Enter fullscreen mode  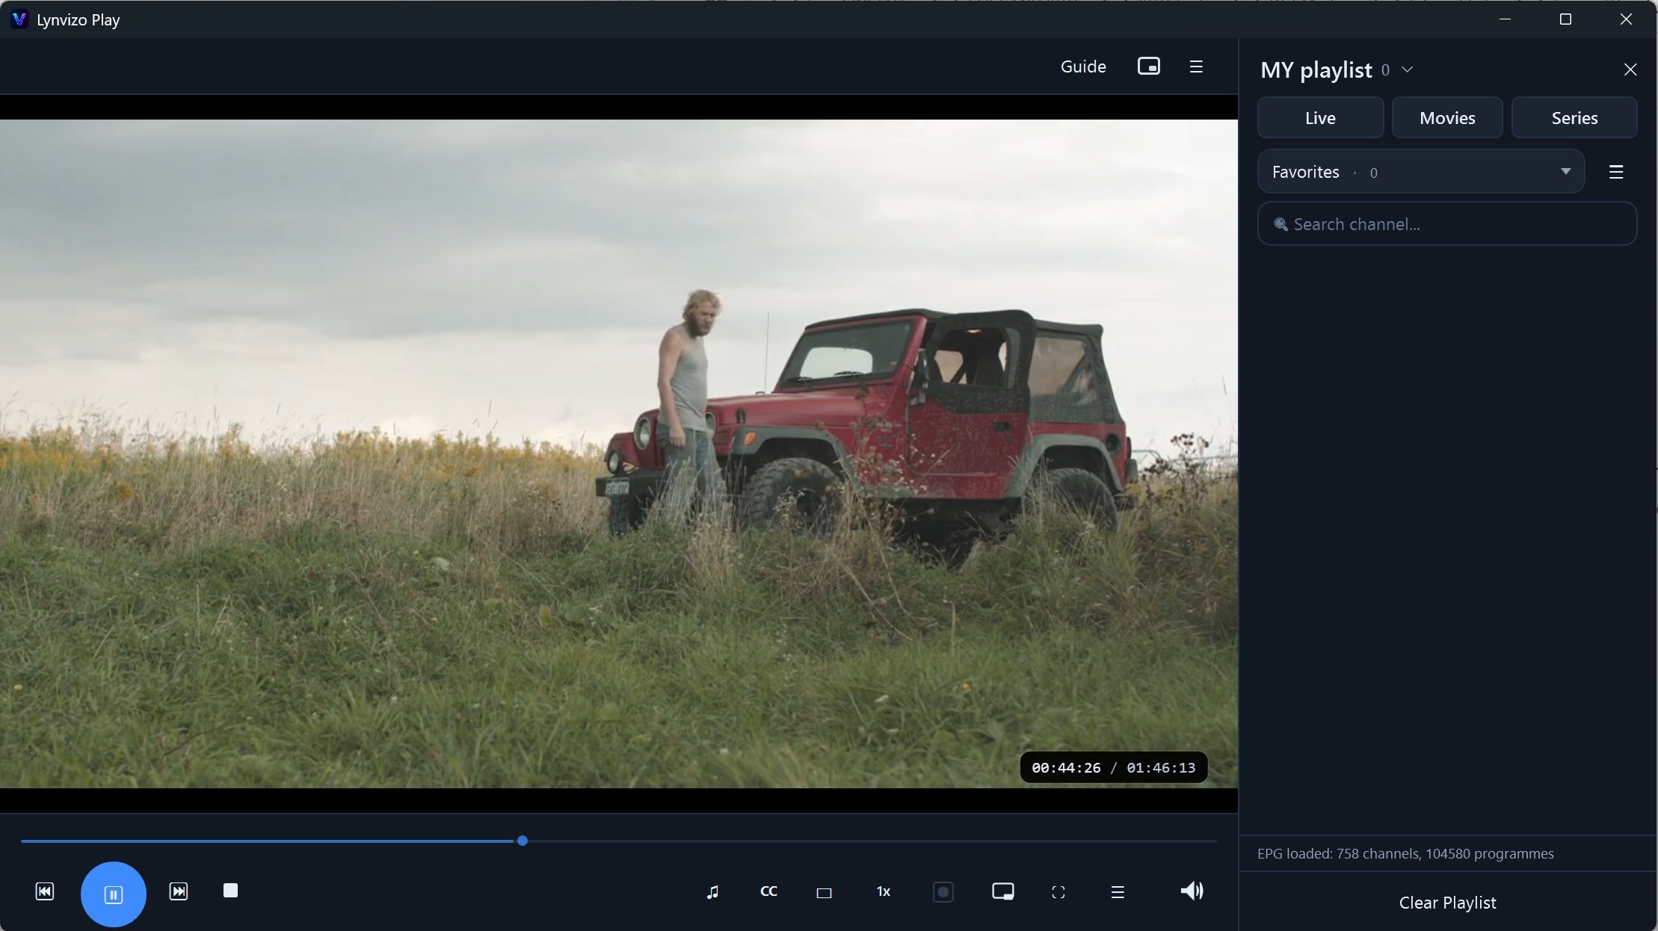(x=1058, y=891)
